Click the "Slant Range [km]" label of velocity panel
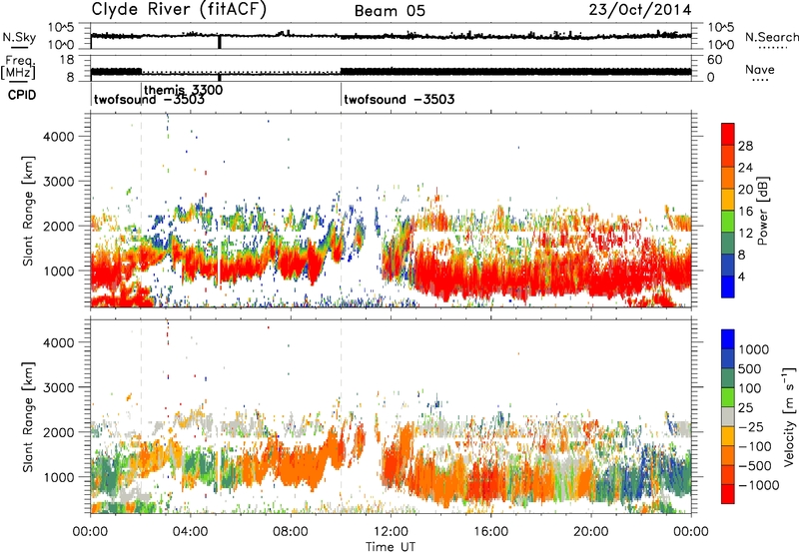799x553 pixels. (x=28, y=417)
